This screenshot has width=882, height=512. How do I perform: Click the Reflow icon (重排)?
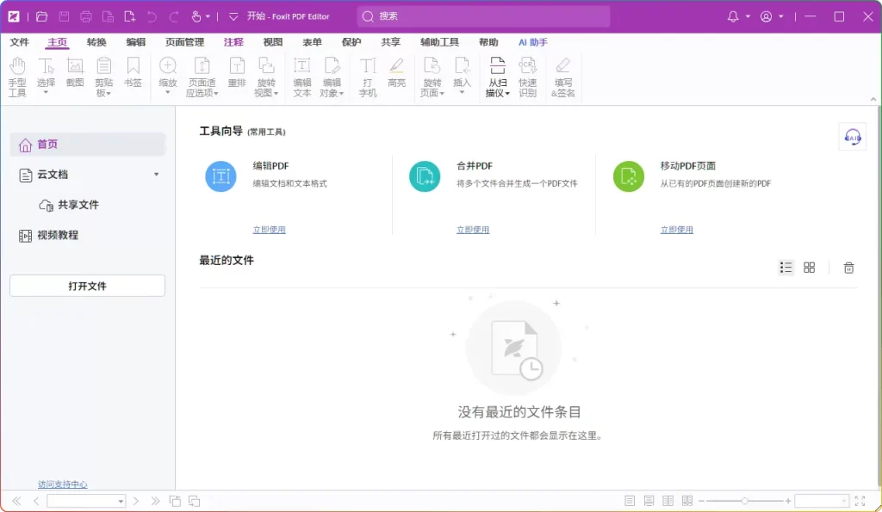coord(237,72)
